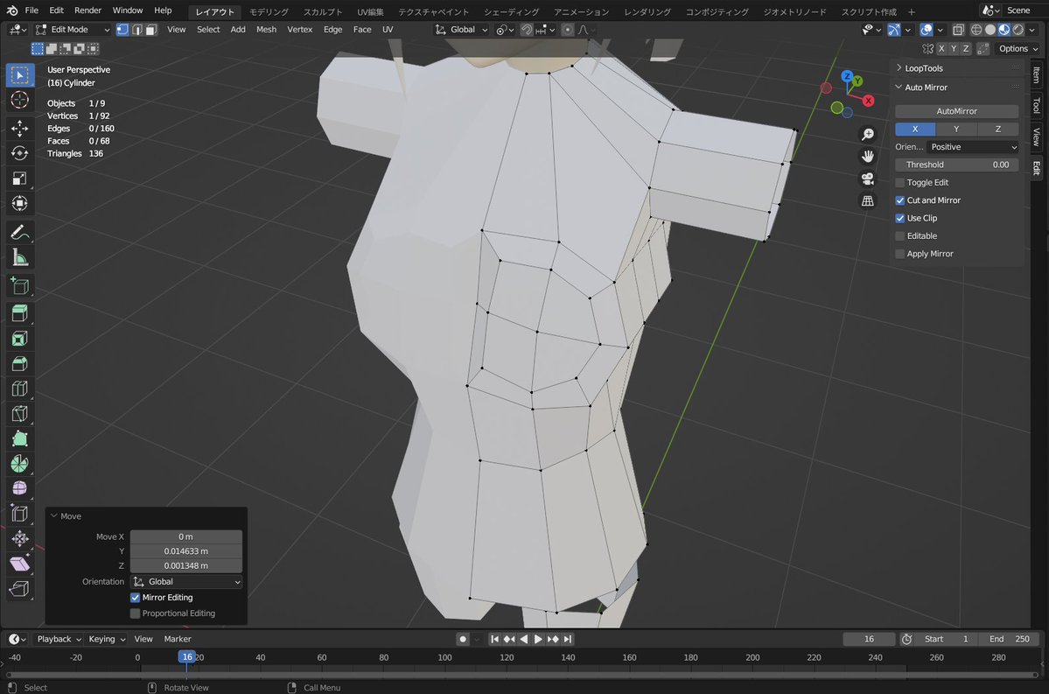Choose the Scale tool

pyautogui.click(x=19, y=178)
